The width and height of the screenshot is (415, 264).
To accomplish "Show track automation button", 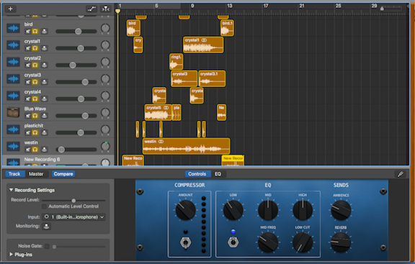I will pyautogui.click(x=92, y=9).
